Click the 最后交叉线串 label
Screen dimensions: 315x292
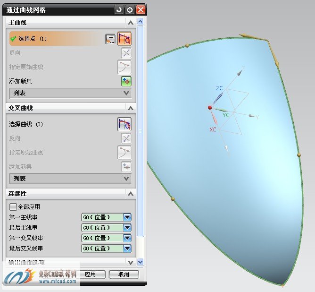[26, 249]
